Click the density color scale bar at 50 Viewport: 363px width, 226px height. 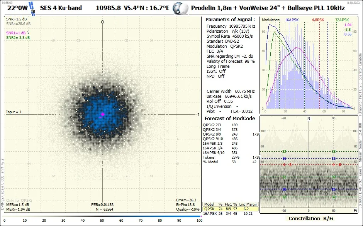click(102, 216)
